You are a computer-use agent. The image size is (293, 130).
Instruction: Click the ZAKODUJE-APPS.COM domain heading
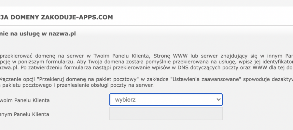click(x=77, y=17)
